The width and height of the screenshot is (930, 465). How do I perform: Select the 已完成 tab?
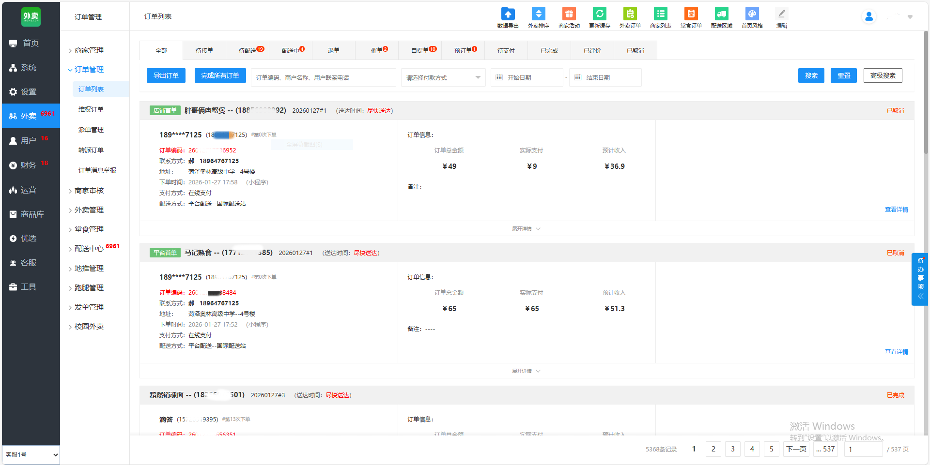tap(549, 50)
